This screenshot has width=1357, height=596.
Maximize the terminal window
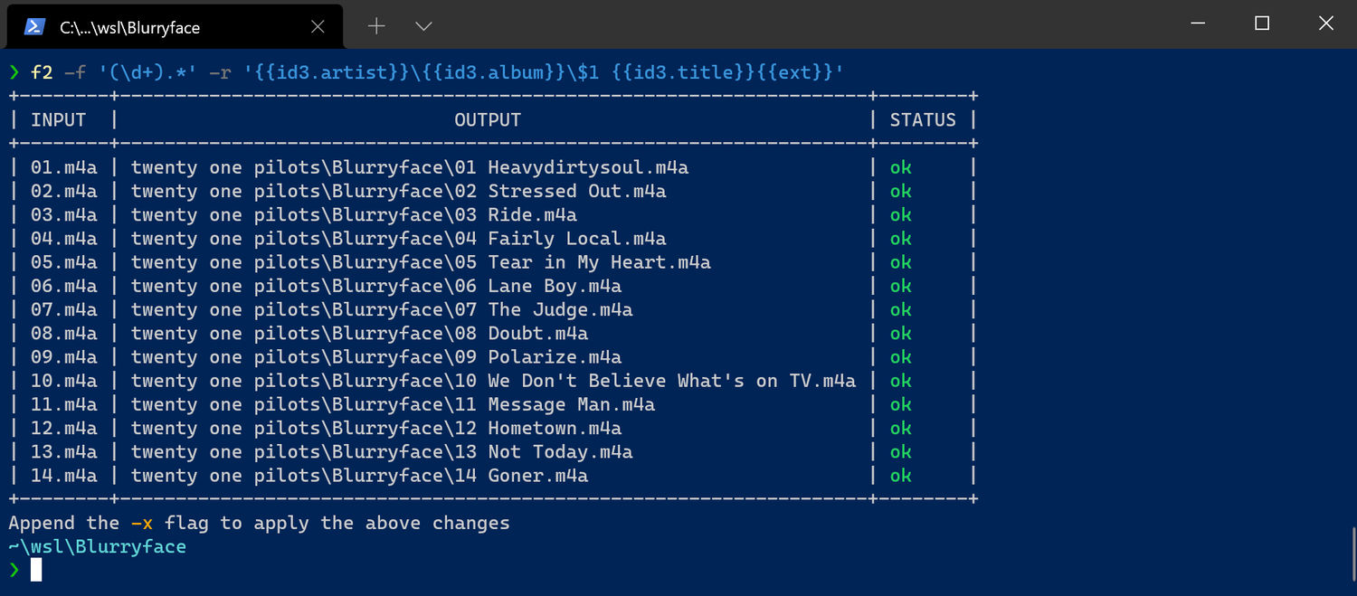(x=1262, y=24)
